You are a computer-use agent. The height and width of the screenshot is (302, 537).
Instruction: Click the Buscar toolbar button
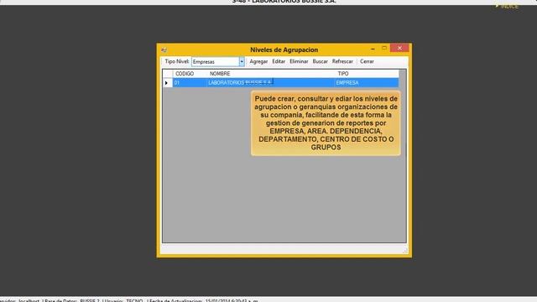tap(320, 61)
